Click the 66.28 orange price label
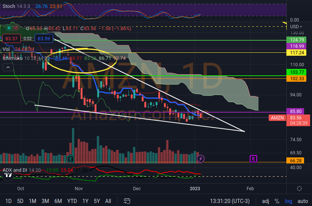This screenshot has height=206, width=312. [295, 160]
